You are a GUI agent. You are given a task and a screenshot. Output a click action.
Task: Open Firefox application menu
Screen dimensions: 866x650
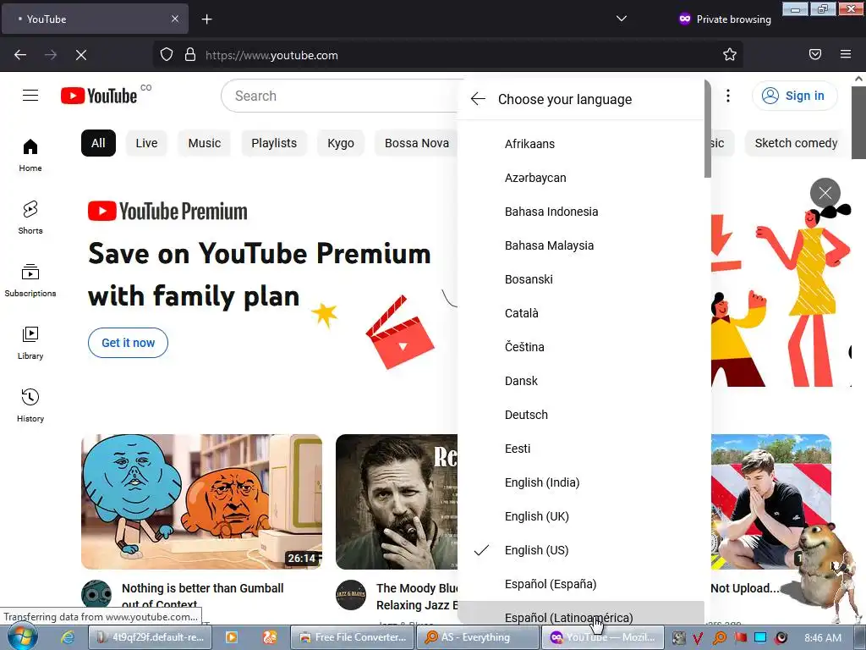click(x=846, y=54)
